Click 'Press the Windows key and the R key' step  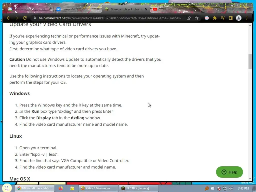(x=71, y=105)
